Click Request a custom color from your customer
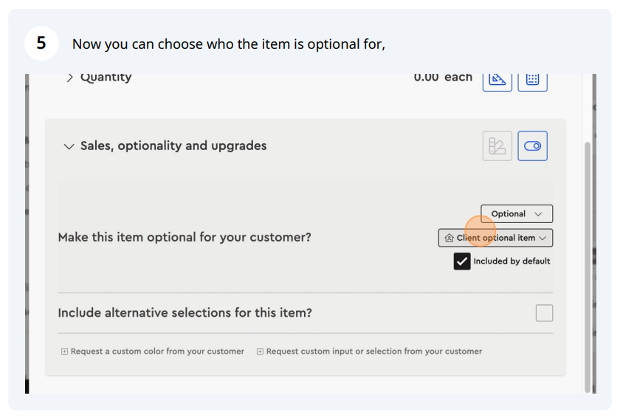 coord(157,352)
